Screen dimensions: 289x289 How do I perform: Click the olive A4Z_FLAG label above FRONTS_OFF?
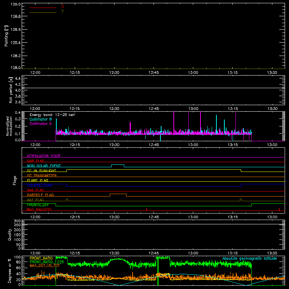tap(35, 200)
